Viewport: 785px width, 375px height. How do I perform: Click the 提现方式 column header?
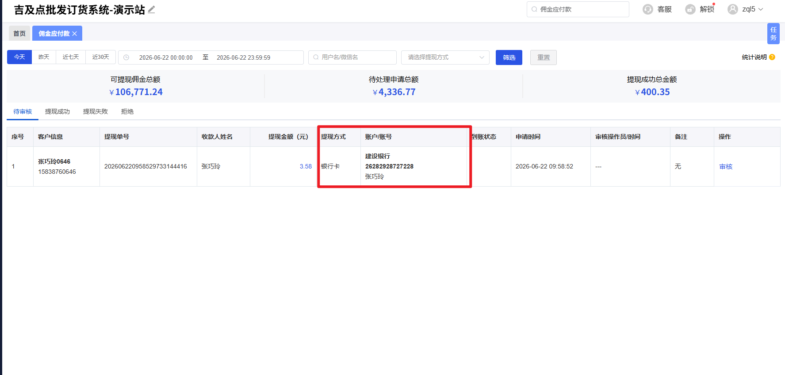coord(333,137)
